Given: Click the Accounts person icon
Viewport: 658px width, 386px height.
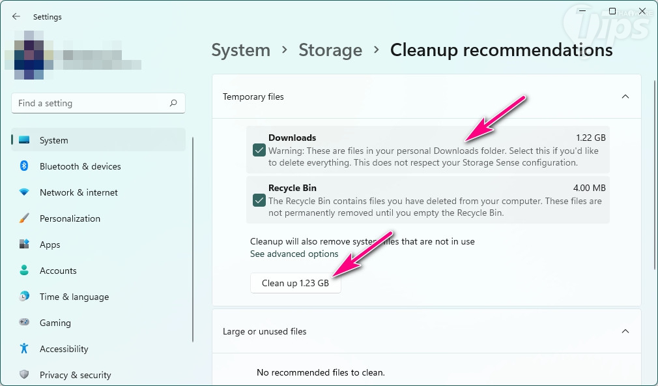Looking at the screenshot, I should pyautogui.click(x=24, y=270).
